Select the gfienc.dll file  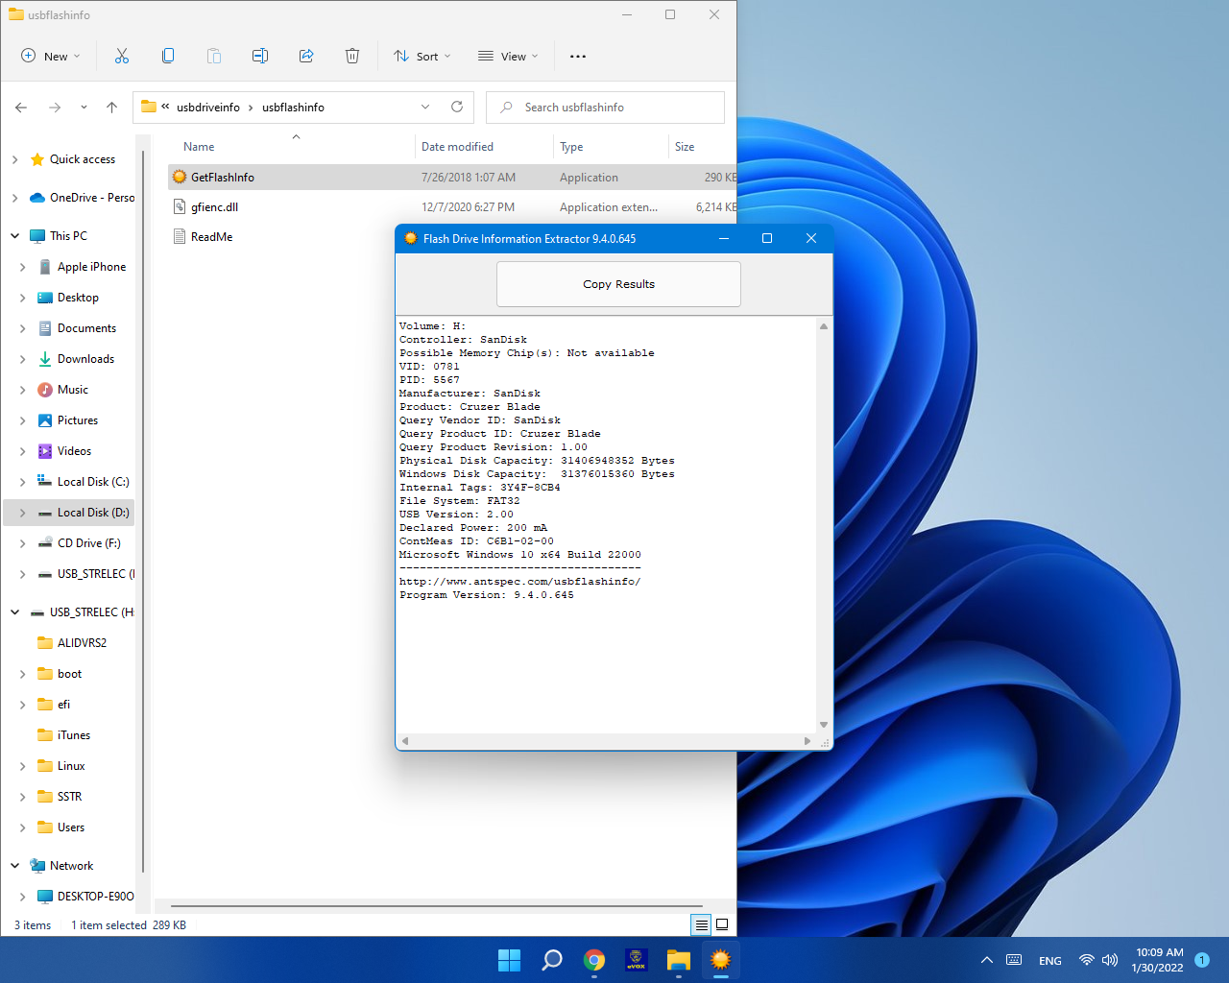[452, 206]
